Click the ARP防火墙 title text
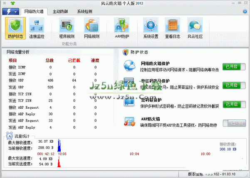The width and height of the screenshot is (250, 178). 150,119
